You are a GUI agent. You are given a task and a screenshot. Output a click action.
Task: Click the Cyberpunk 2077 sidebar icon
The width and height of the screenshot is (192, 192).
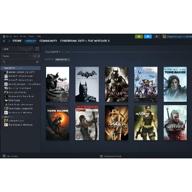click(6, 120)
